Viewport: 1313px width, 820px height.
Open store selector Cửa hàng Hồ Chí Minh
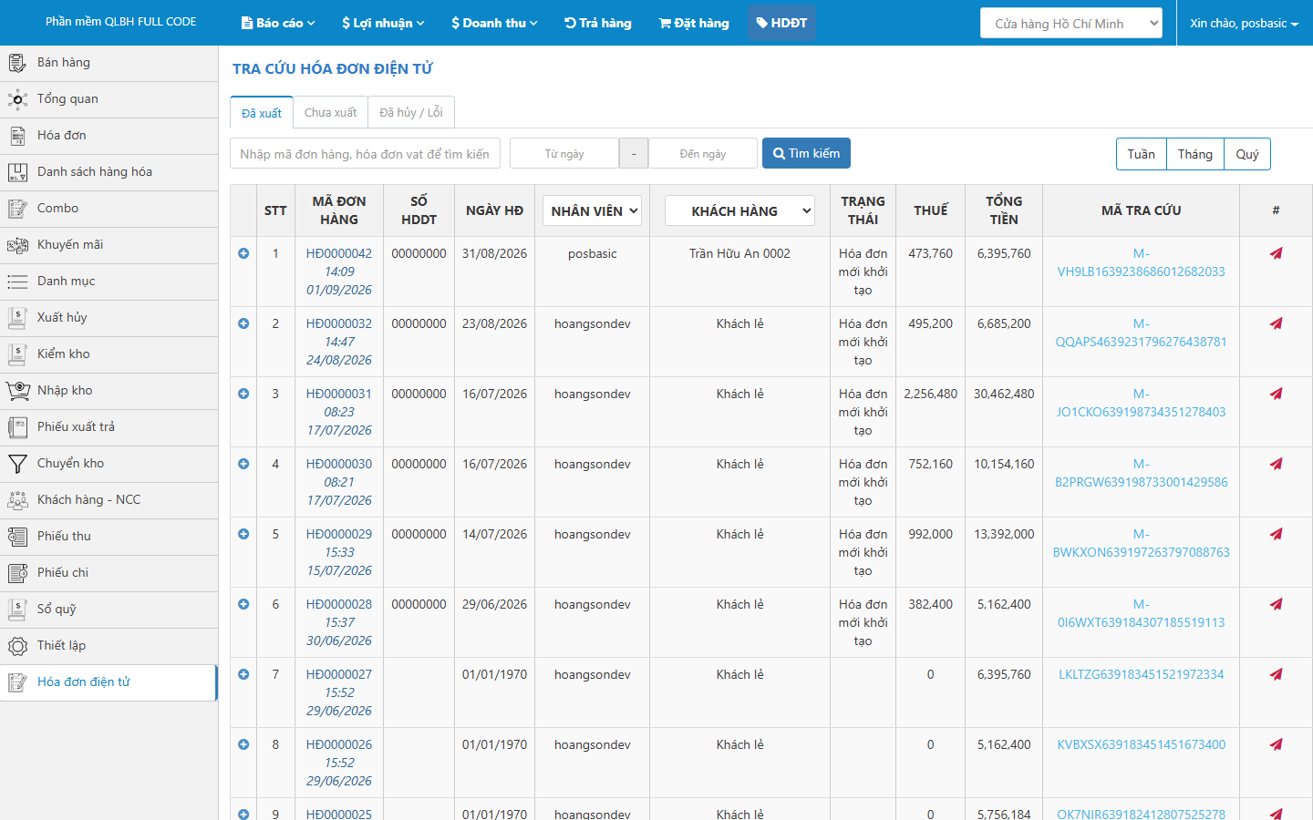coord(1071,23)
